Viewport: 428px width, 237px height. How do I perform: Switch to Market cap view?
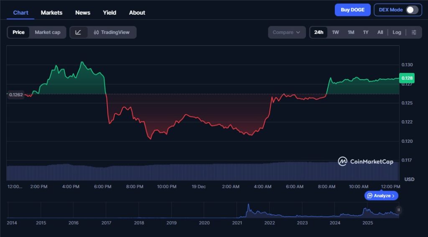pyautogui.click(x=47, y=32)
